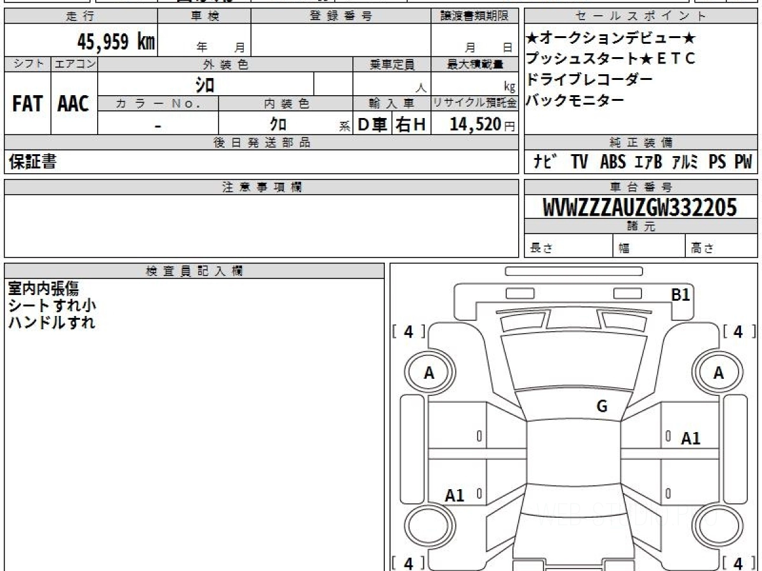Click the 譲渡書類期限 header
This screenshot has height=571, width=762.
click(x=474, y=16)
